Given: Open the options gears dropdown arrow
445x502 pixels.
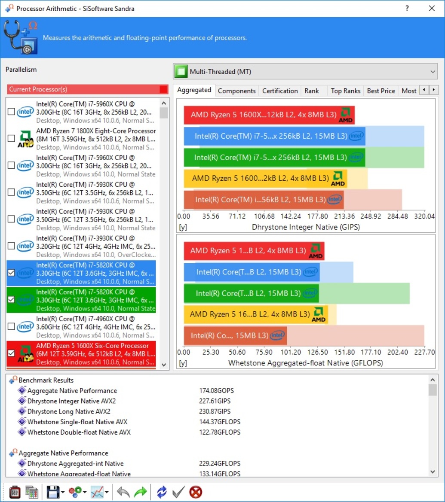Looking at the screenshot, I should 85,492.
